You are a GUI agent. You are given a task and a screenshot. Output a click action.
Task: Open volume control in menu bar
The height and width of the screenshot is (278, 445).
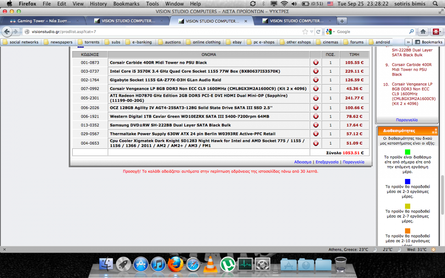click(x=294, y=4)
